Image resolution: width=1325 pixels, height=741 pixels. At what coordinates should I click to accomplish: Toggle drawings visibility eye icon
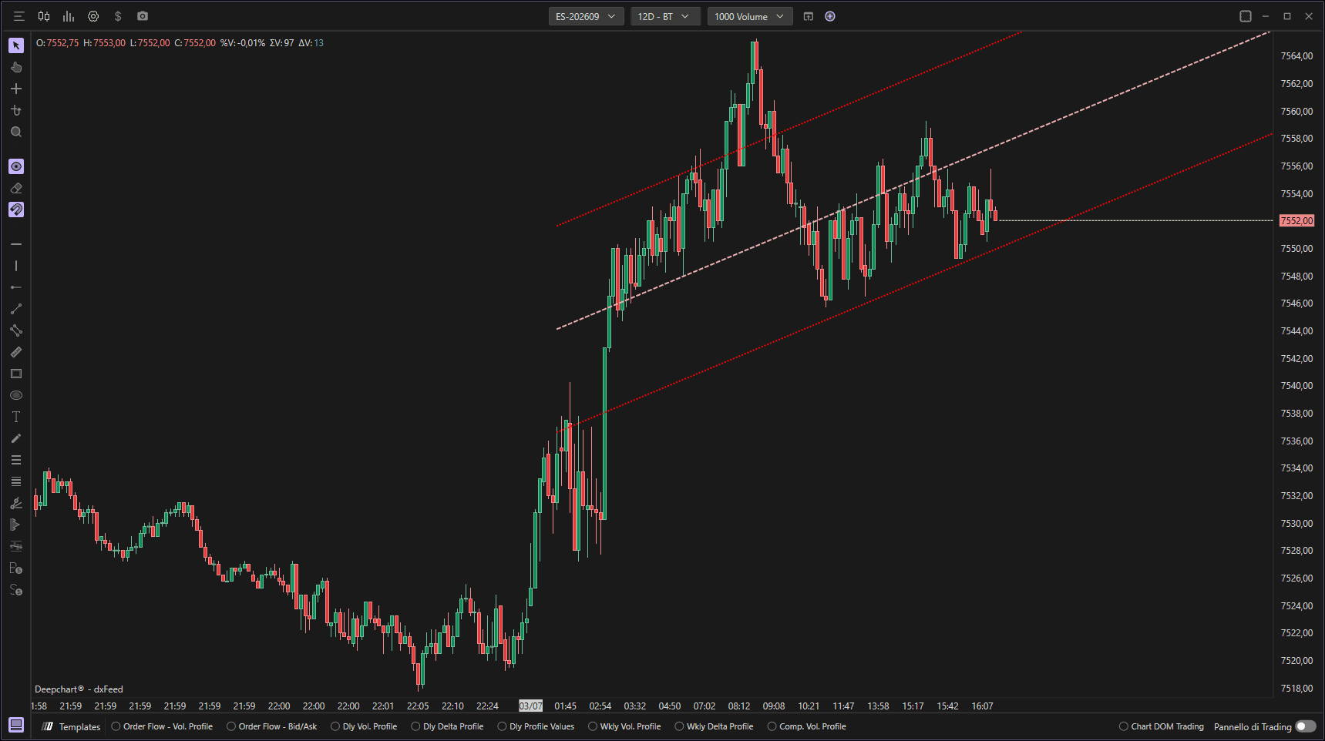[16, 166]
